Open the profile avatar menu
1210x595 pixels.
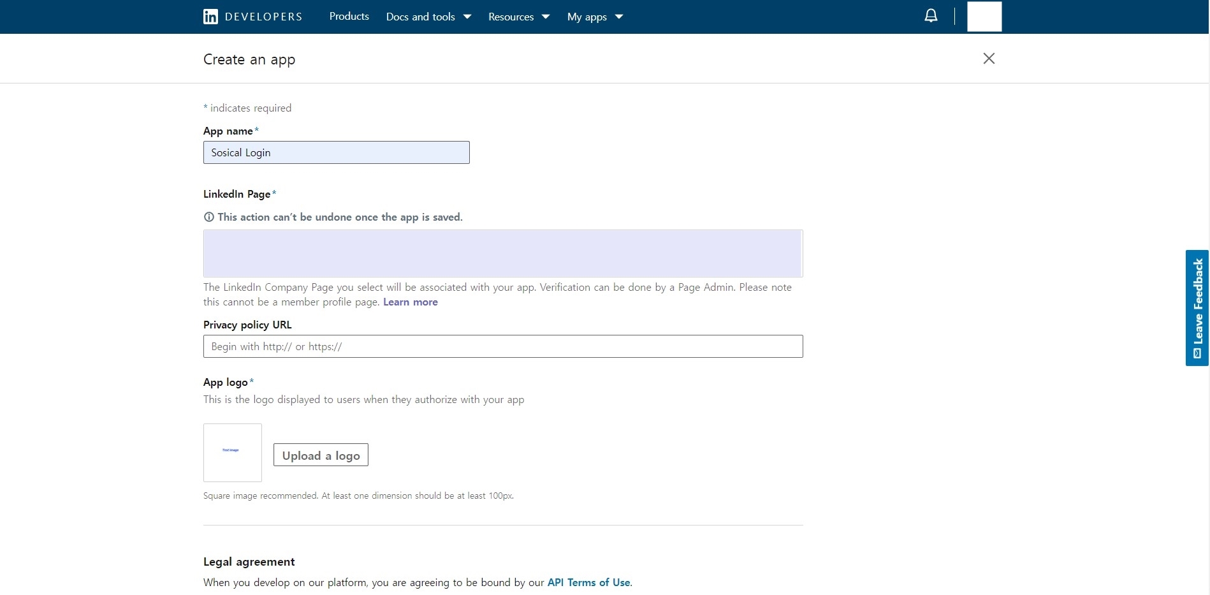coord(984,17)
